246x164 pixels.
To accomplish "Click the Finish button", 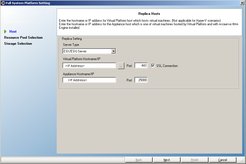I will (194, 160).
